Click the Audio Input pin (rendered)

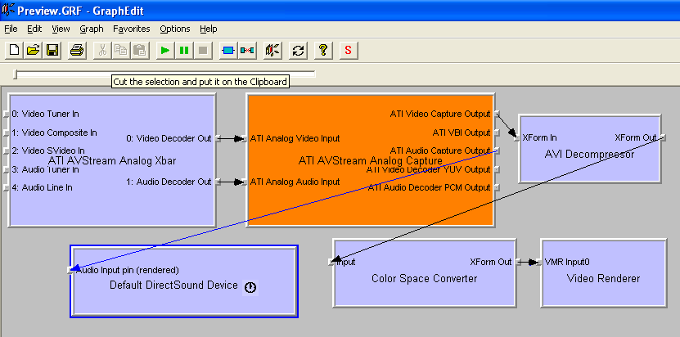pyautogui.click(x=70, y=270)
